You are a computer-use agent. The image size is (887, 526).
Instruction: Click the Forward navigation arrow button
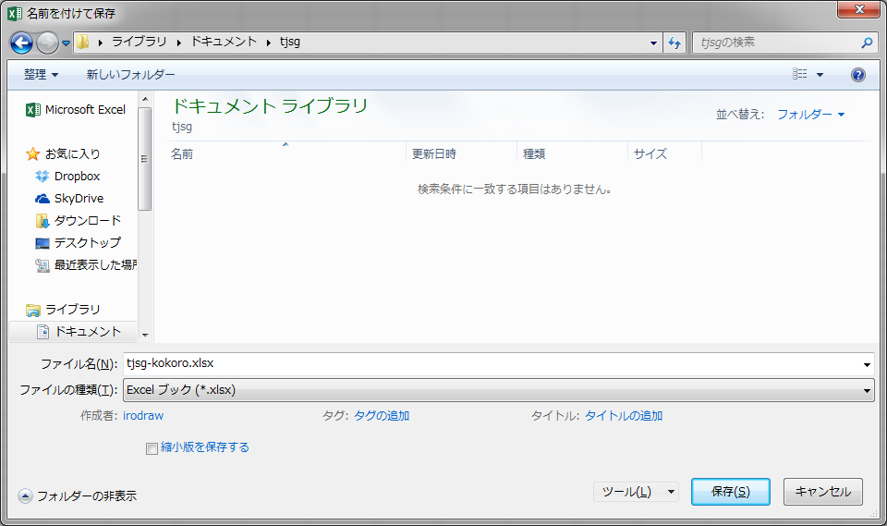pyautogui.click(x=47, y=43)
